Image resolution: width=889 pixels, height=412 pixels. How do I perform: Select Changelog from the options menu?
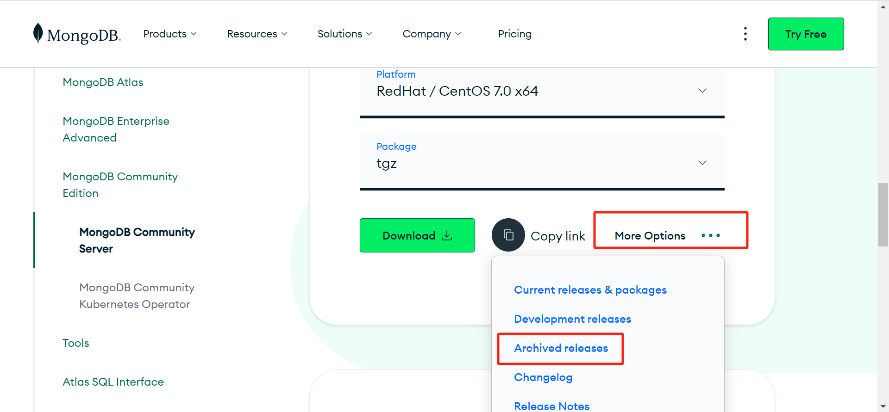(x=543, y=377)
